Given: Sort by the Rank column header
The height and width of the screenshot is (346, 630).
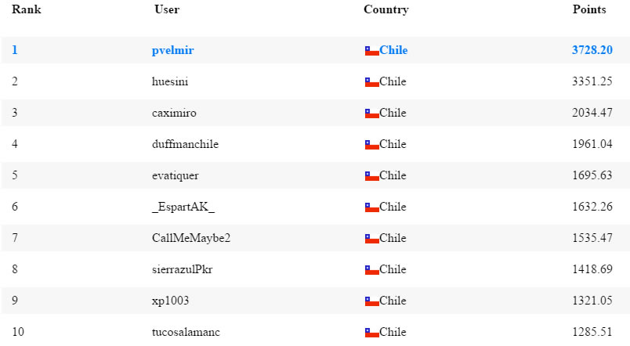Looking at the screenshot, I should [x=27, y=10].
